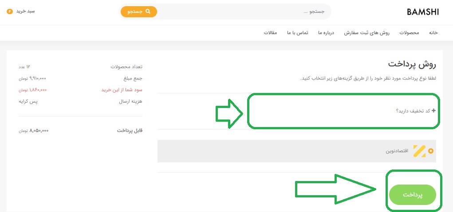Image resolution: width=453 pixels, height=212 pixels.
Task: Click the orange cart item count badge
Action: [10, 11]
